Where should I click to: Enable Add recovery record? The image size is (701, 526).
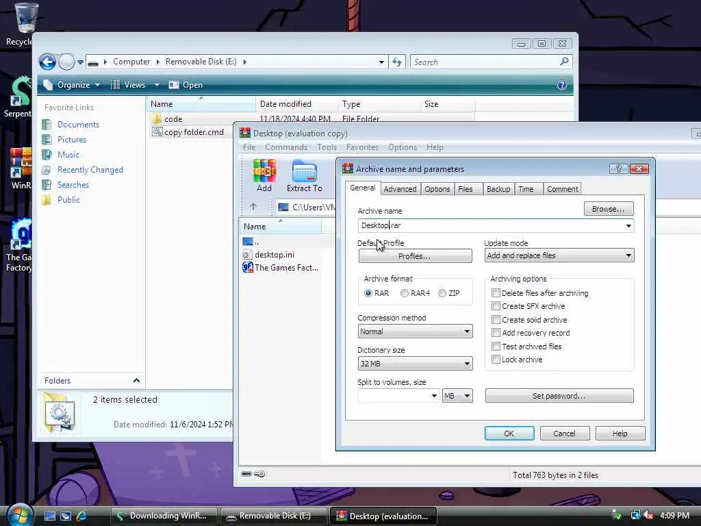pyautogui.click(x=496, y=333)
